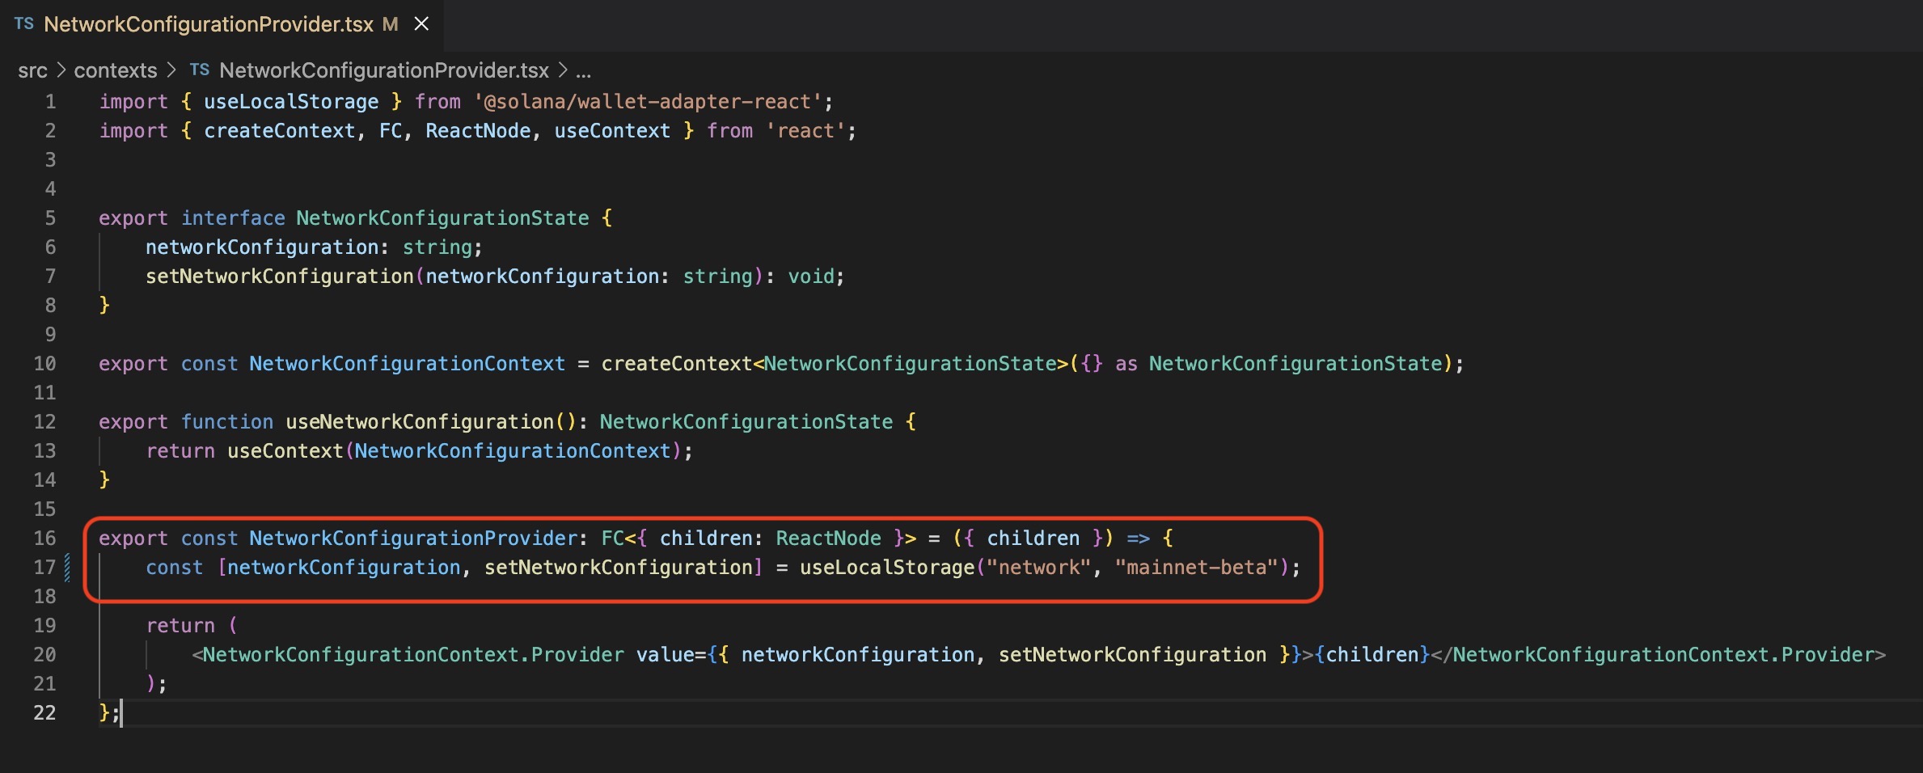
Task: Click the TS file icon in the editor tab
Action: 23,23
